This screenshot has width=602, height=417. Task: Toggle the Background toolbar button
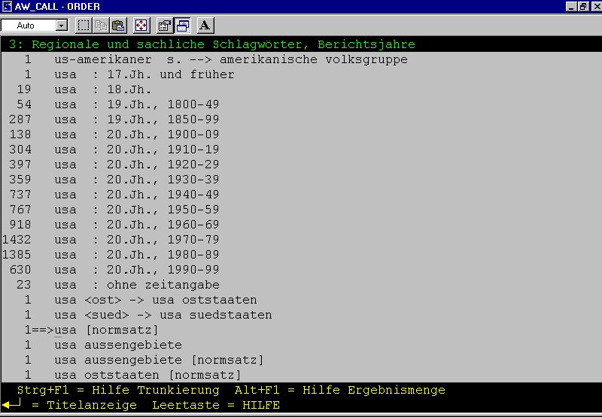click(x=182, y=26)
